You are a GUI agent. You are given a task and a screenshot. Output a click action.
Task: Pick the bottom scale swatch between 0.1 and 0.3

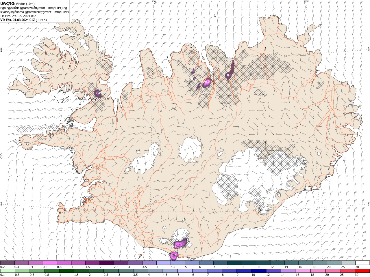(8, 271)
